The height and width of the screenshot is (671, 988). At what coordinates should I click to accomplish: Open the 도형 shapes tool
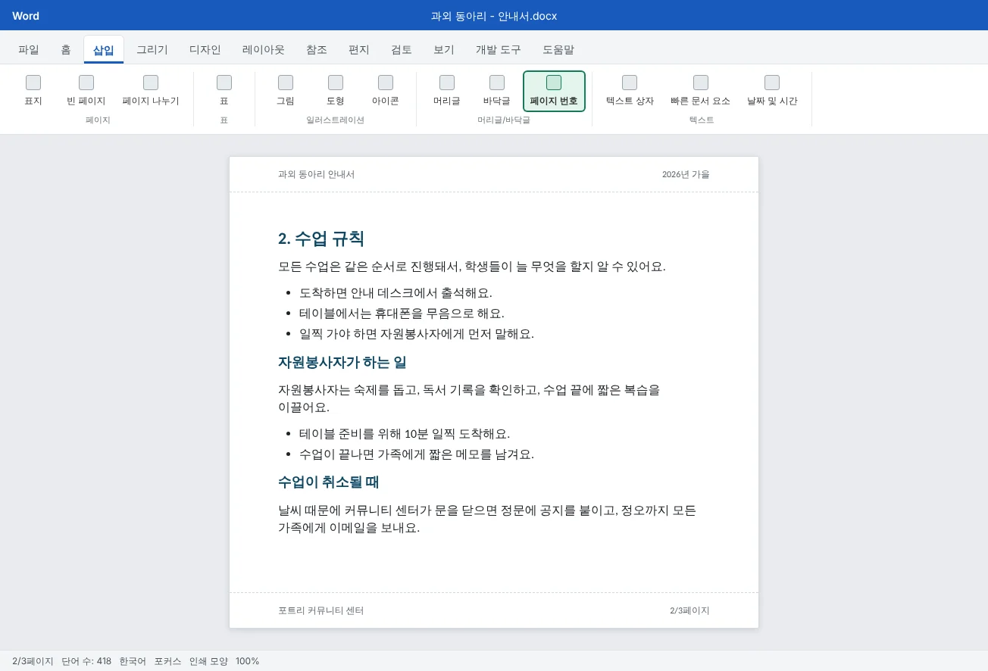pos(336,91)
